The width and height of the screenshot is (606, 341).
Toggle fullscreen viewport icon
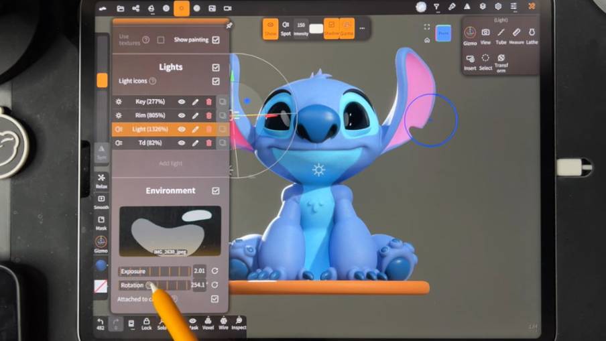pyautogui.click(x=427, y=27)
